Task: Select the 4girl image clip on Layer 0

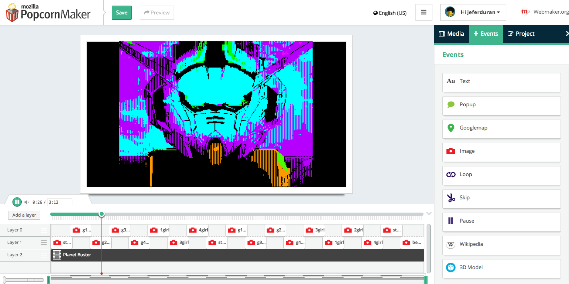Action: tap(198, 230)
